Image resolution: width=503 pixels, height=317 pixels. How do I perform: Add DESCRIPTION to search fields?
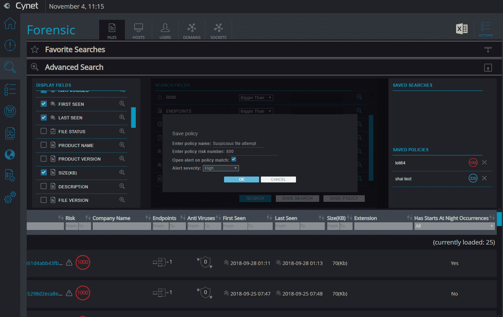pos(122,186)
